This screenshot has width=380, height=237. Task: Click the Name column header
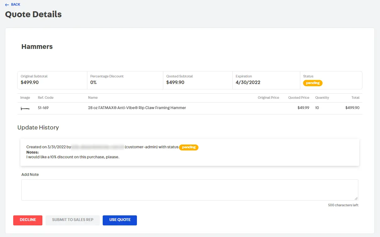point(93,98)
